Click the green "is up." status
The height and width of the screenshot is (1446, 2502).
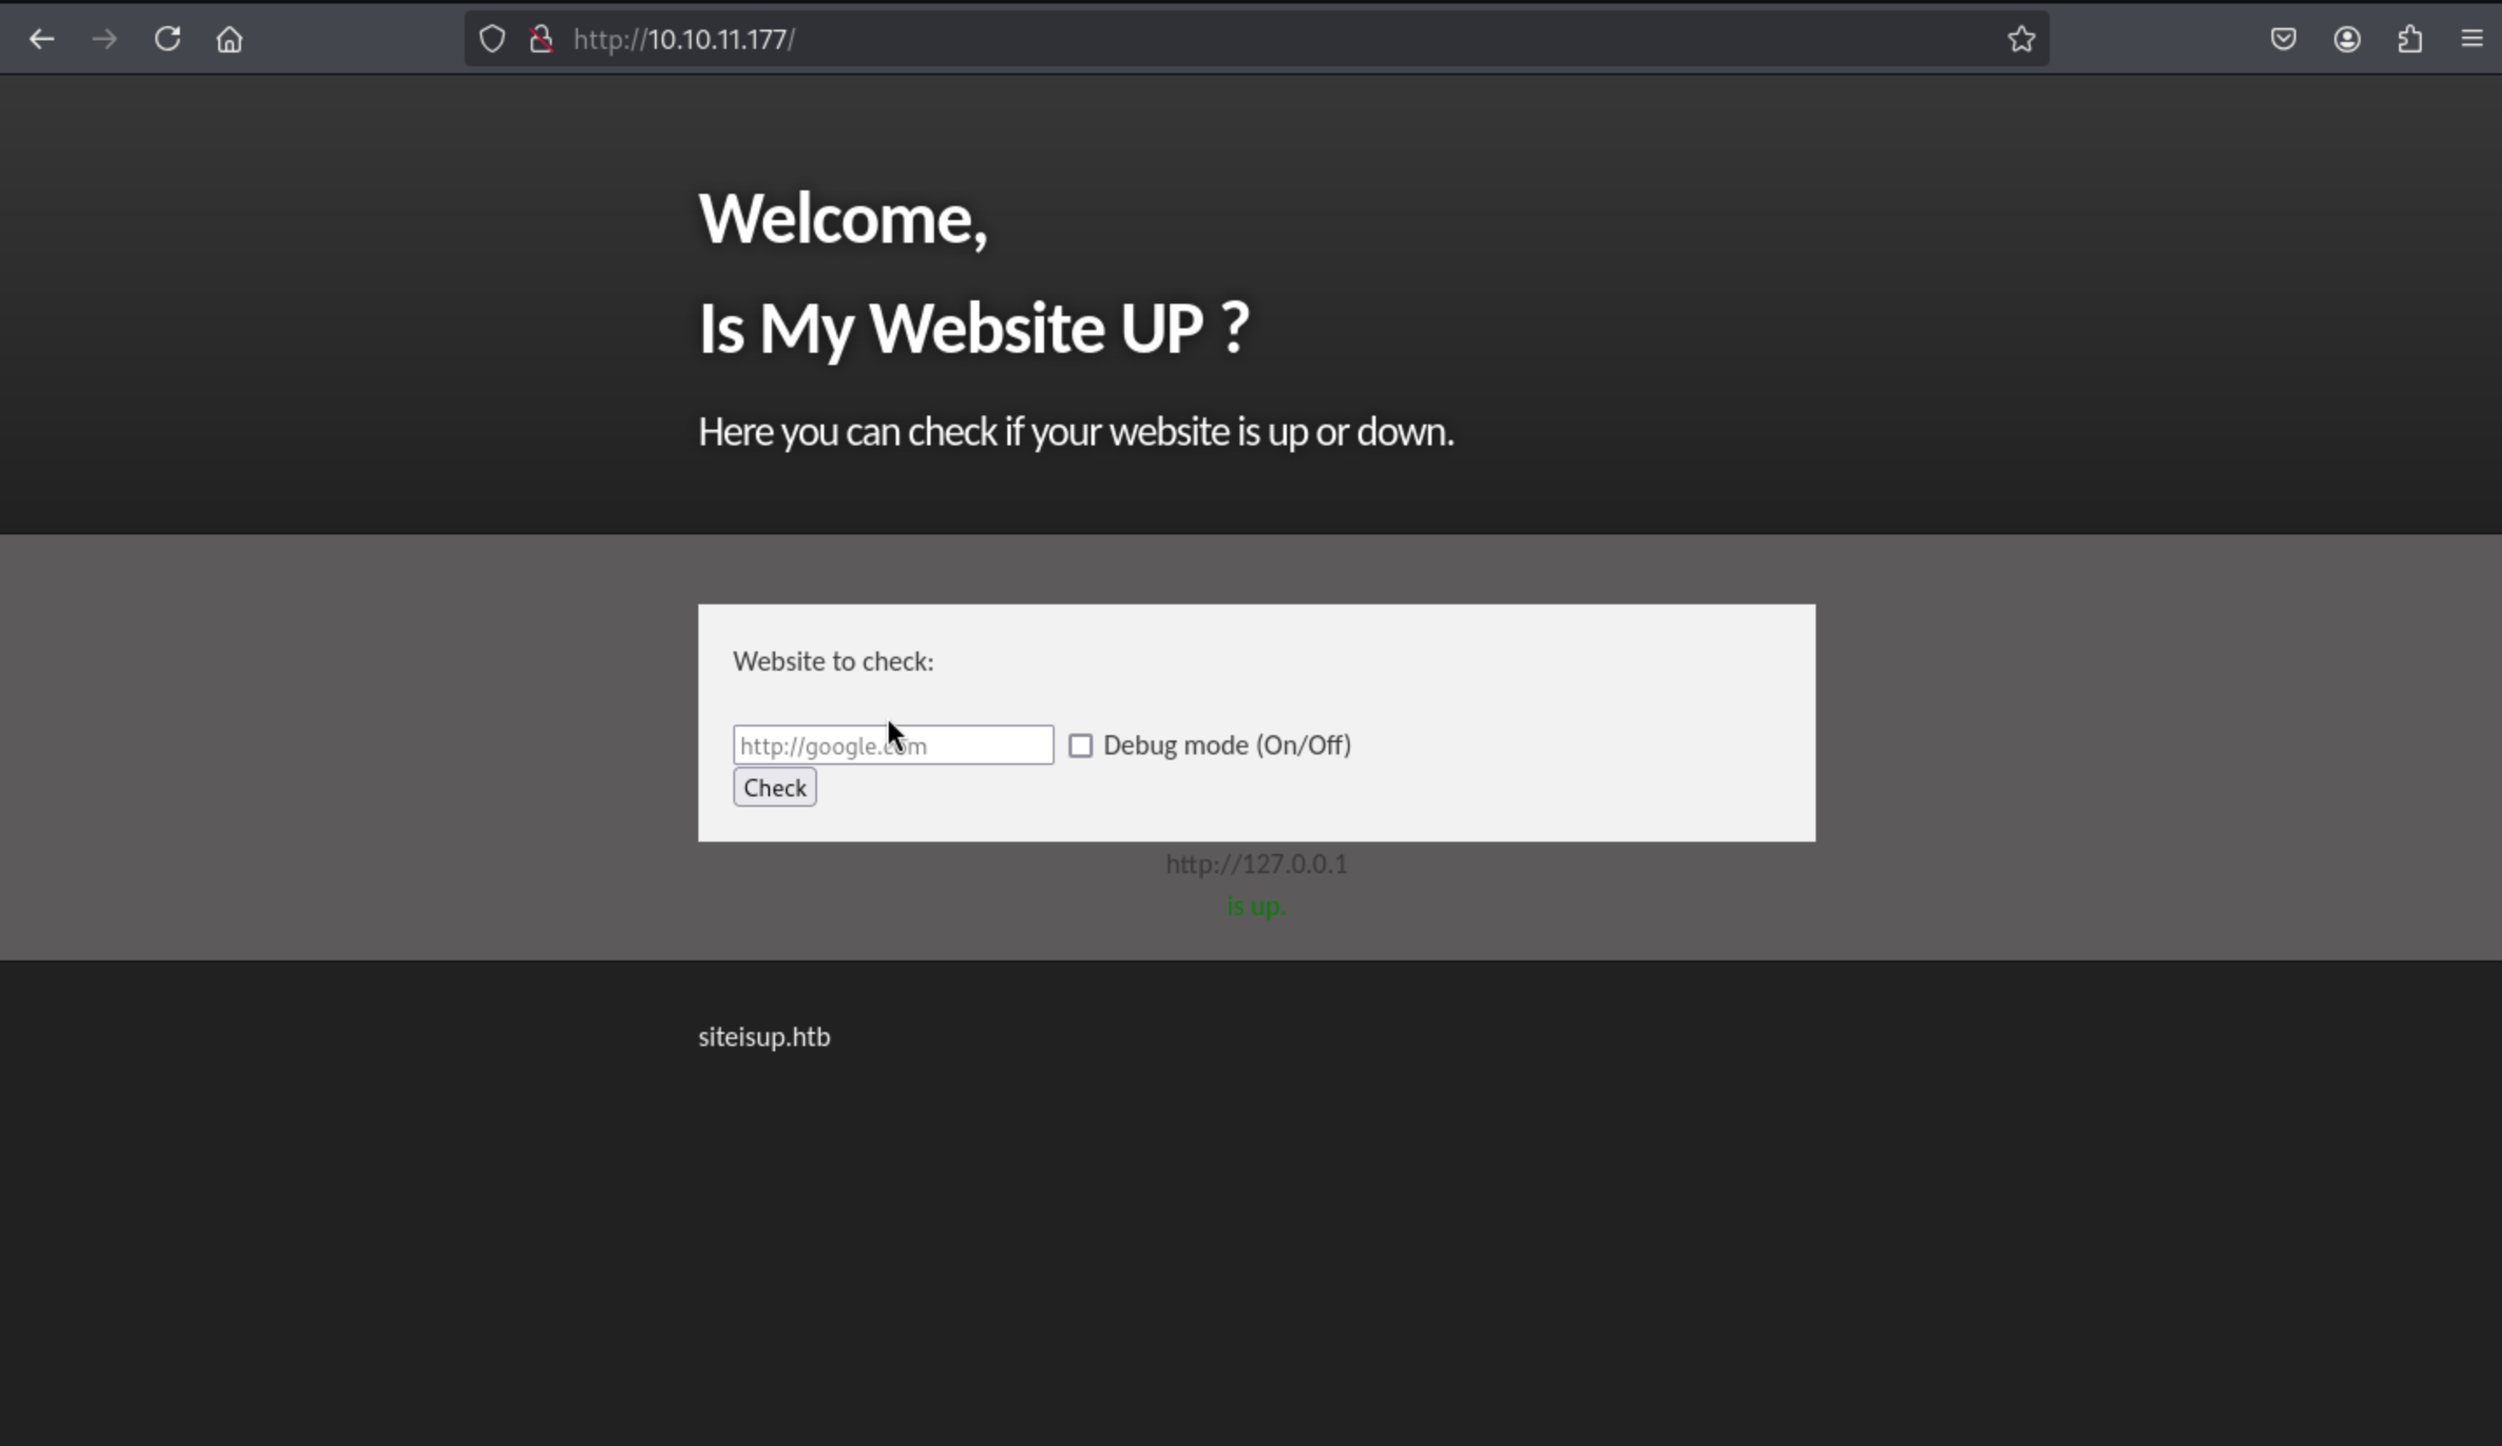[x=1256, y=905]
